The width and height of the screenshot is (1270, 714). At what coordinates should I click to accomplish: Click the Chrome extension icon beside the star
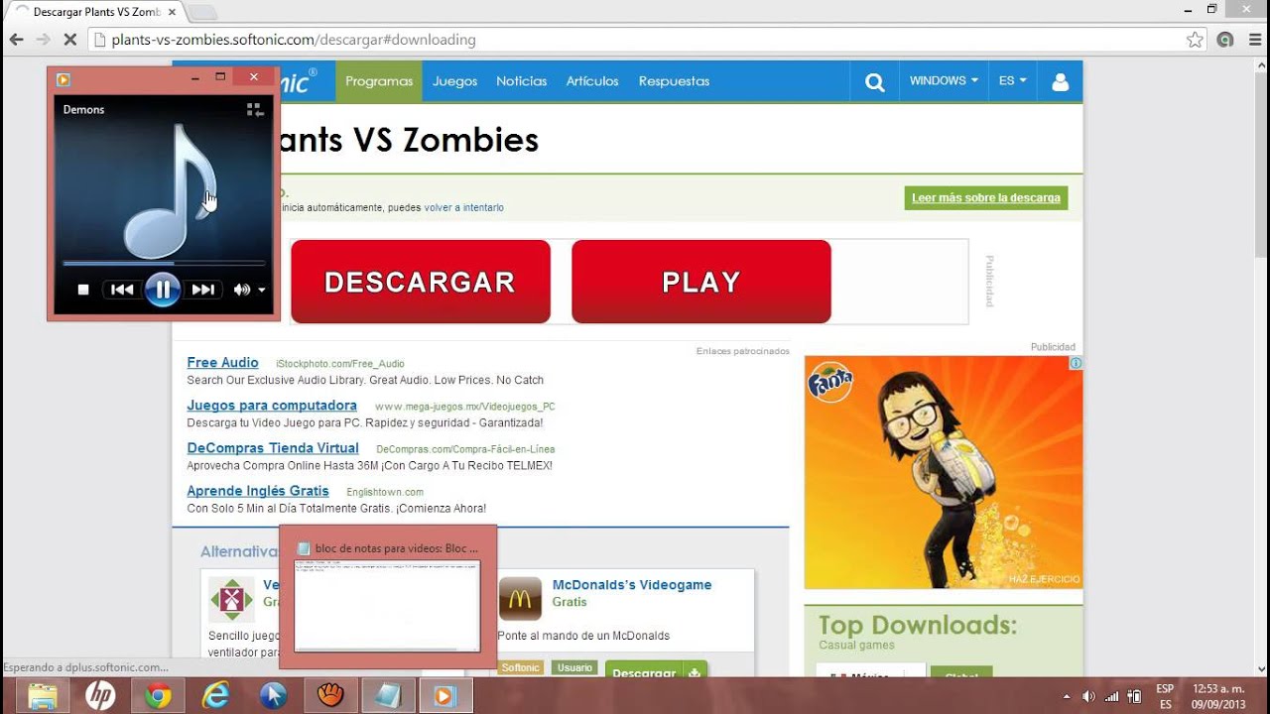(1225, 40)
